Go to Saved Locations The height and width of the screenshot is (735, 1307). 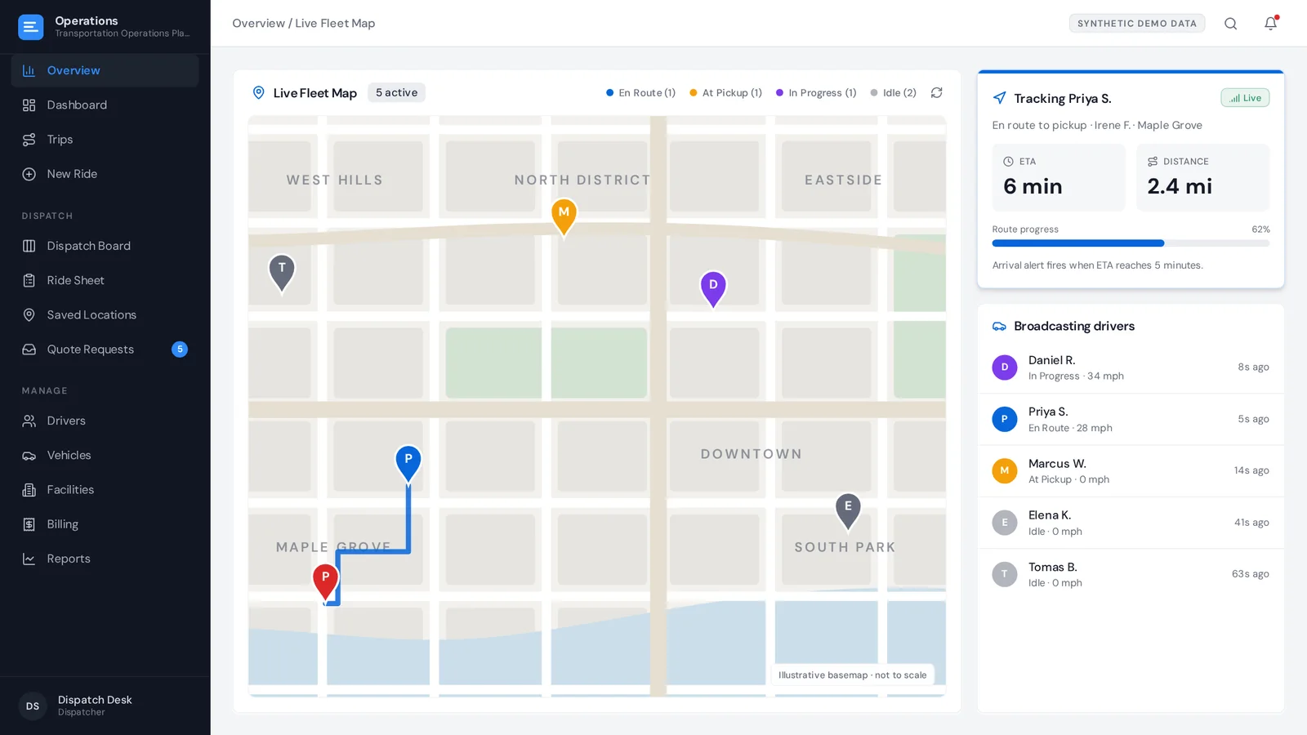click(105, 315)
